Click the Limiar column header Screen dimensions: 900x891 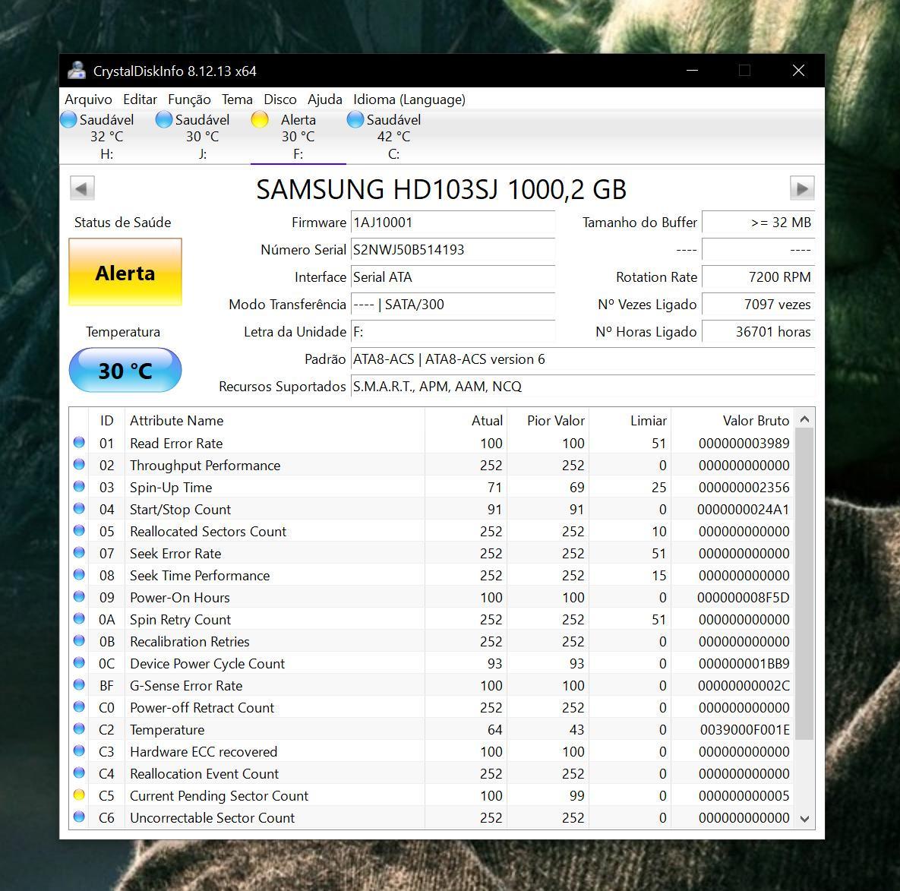click(630, 420)
